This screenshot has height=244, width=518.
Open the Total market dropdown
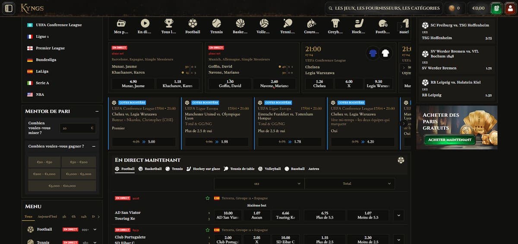(x=350, y=184)
